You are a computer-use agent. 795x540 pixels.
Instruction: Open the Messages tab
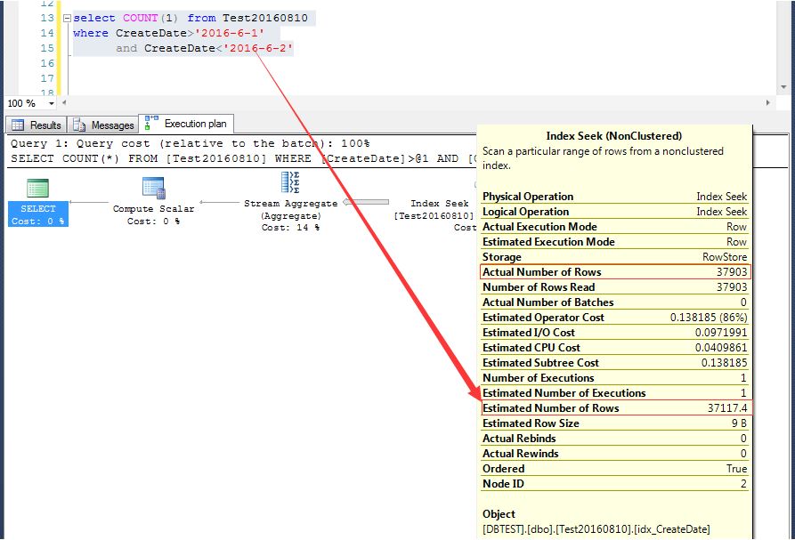pyautogui.click(x=104, y=125)
